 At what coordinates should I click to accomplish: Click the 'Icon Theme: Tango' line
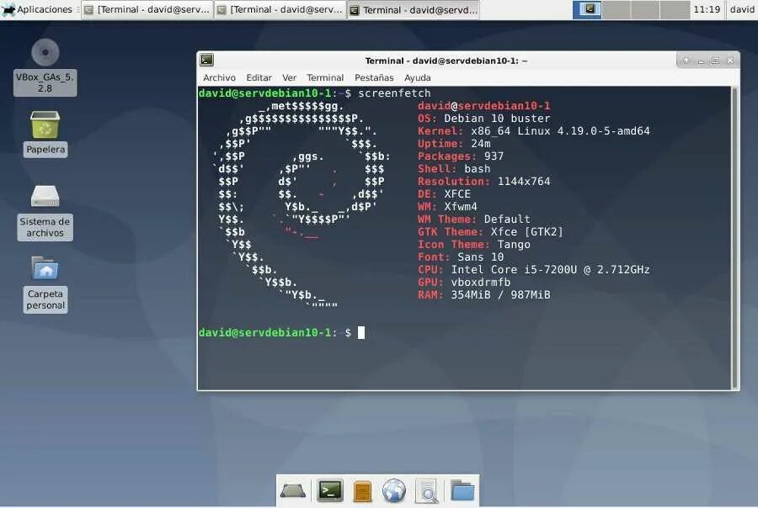tap(473, 245)
